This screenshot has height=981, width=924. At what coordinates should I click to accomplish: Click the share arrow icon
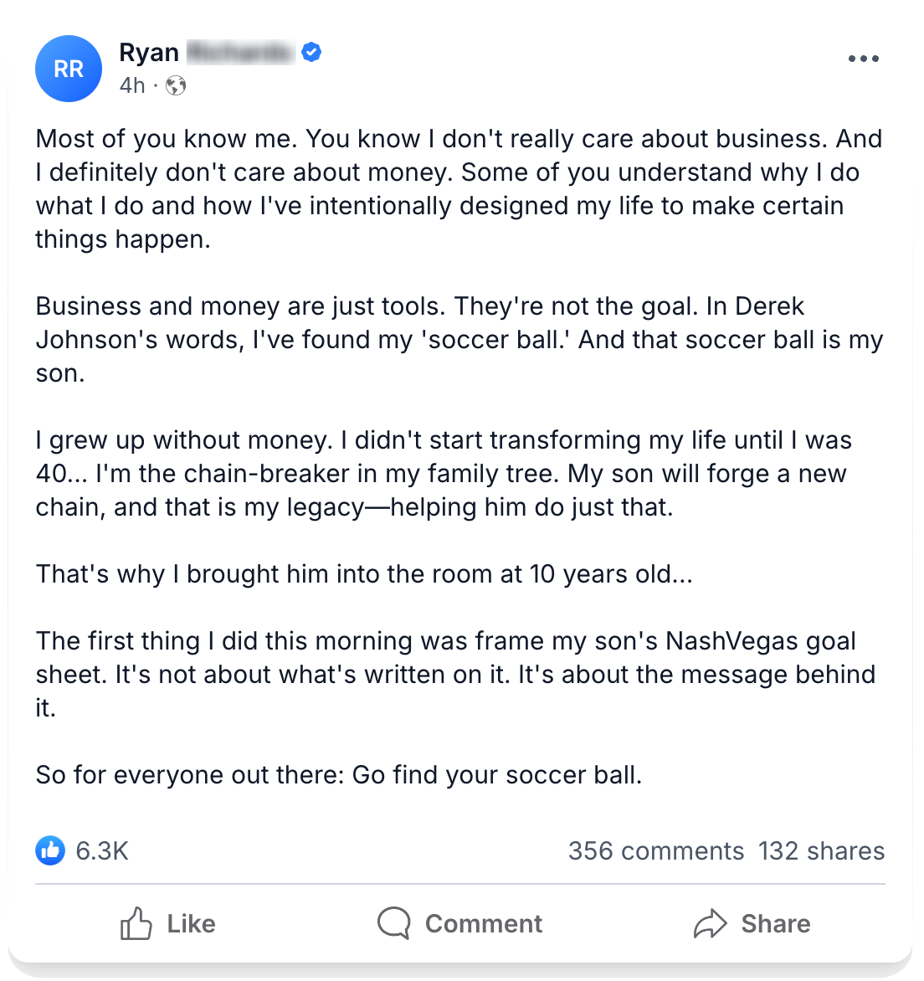click(710, 923)
